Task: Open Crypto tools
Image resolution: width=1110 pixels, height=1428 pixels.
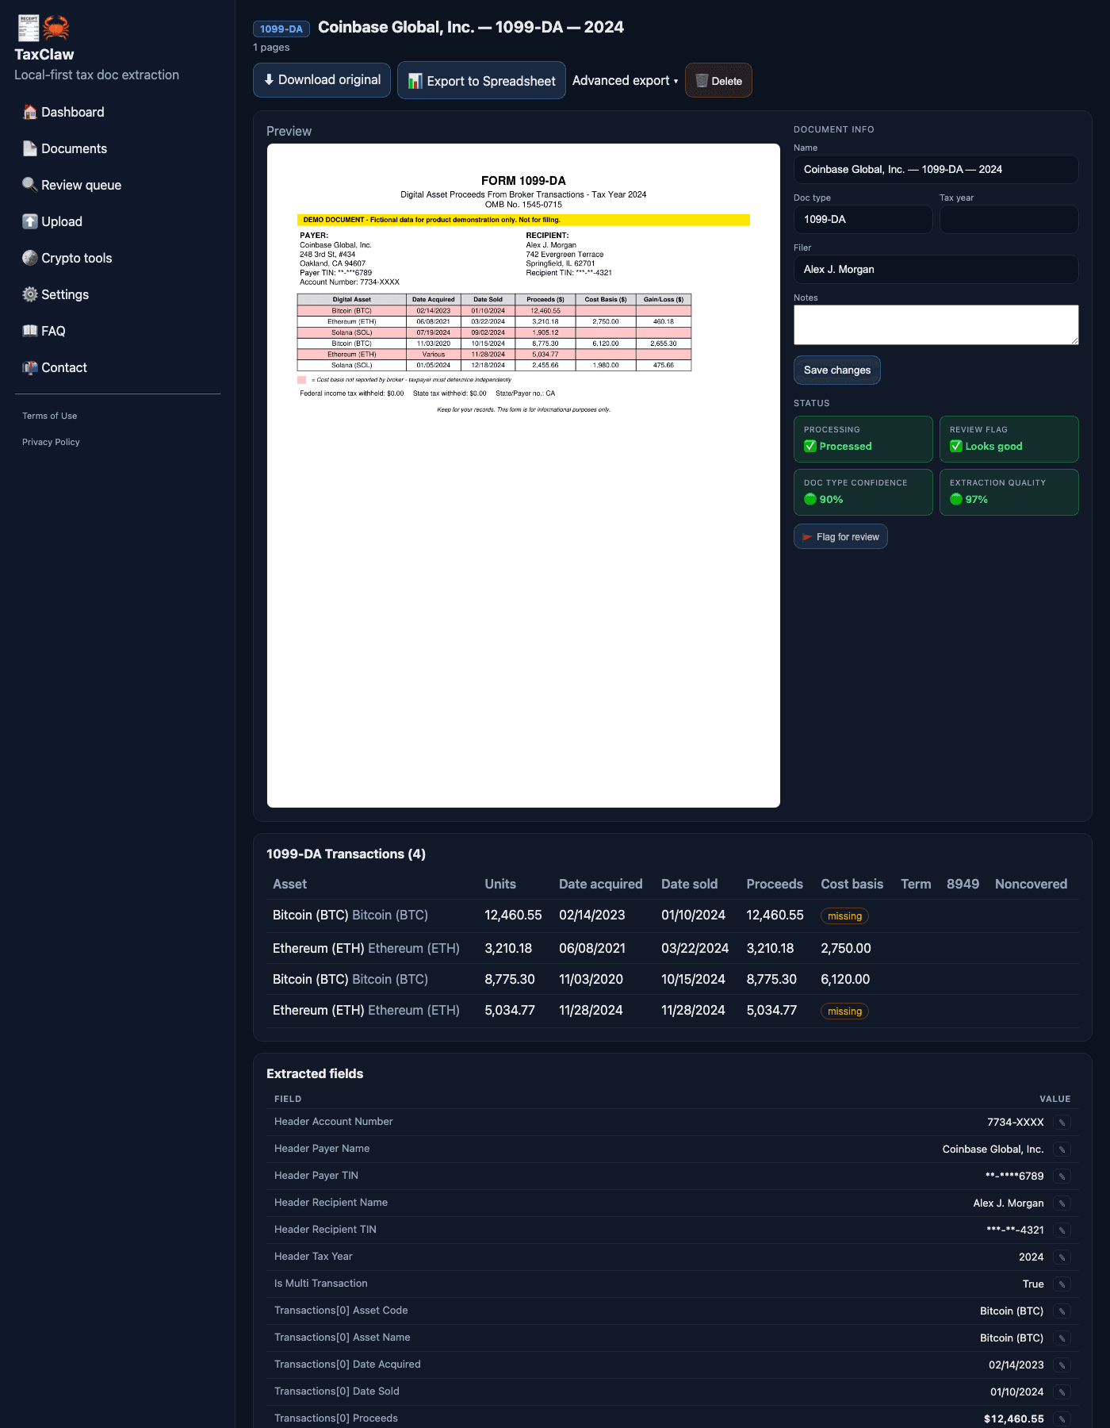Action: tap(67, 258)
